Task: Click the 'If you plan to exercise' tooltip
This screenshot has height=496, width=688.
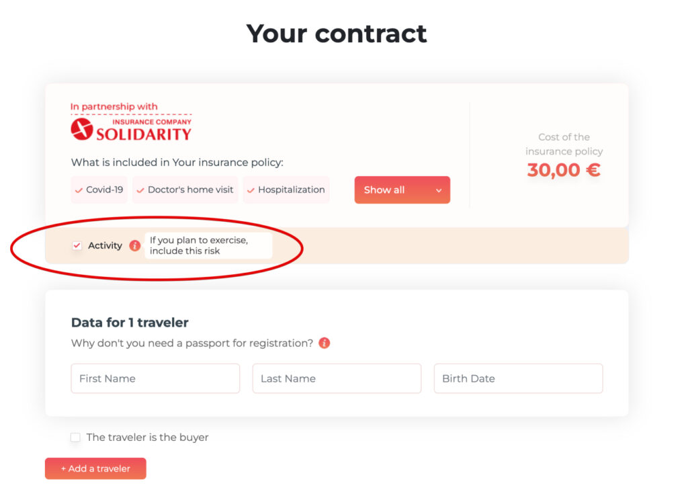Action: point(208,245)
